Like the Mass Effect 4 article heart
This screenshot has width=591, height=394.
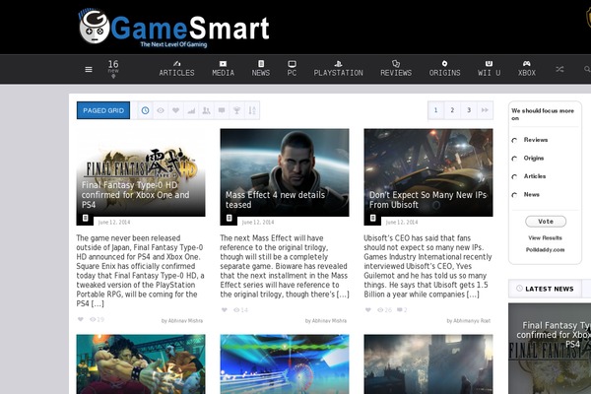pyautogui.click(x=225, y=310)
